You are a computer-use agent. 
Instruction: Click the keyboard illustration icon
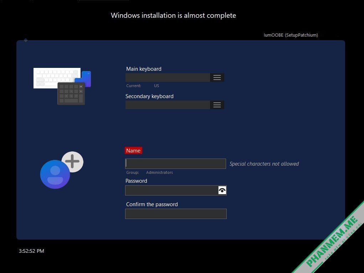(62, 86)
